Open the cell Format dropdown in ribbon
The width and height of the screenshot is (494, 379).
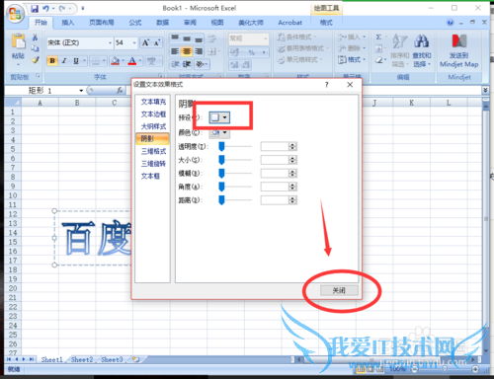point(352,59)
